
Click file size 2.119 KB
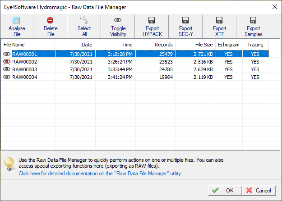tap(203, 77)
